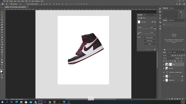Viewport: 186px width, 104px height.
Task: Open the Layers panel flyout menu
Action: tap(185, 52)
